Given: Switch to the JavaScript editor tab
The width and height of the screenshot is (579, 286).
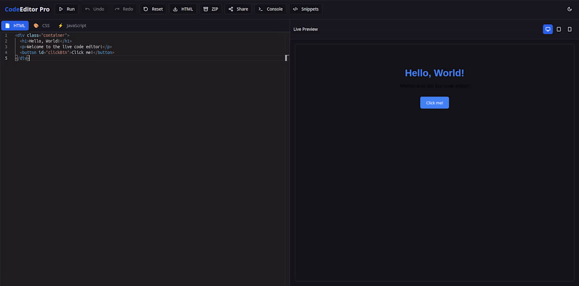Looking at the screenshot, I should click(x=72, y=26).
